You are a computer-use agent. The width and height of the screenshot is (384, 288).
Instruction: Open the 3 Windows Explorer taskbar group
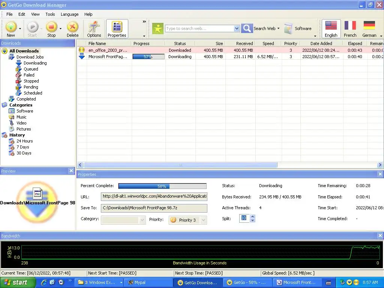click(99, 282)
